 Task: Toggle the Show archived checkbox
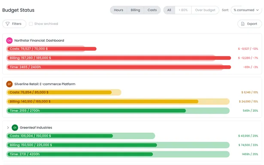coord(30,24)
